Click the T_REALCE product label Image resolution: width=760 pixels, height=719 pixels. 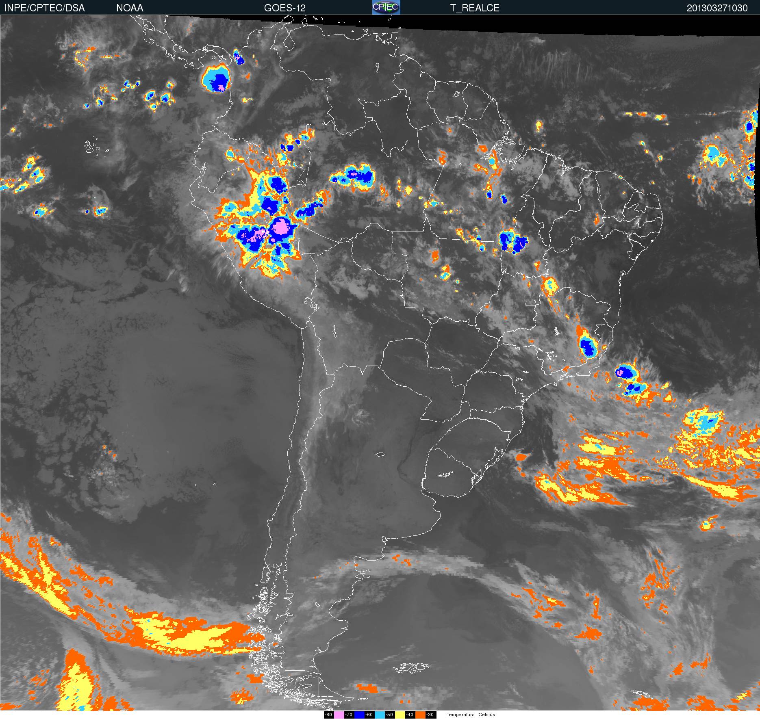tap(475, 8)
